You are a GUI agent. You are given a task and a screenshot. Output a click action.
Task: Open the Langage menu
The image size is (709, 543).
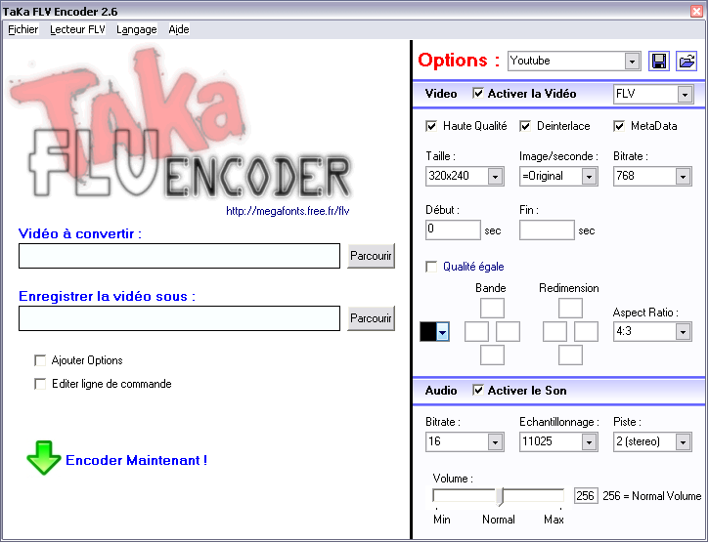(137, 29)
